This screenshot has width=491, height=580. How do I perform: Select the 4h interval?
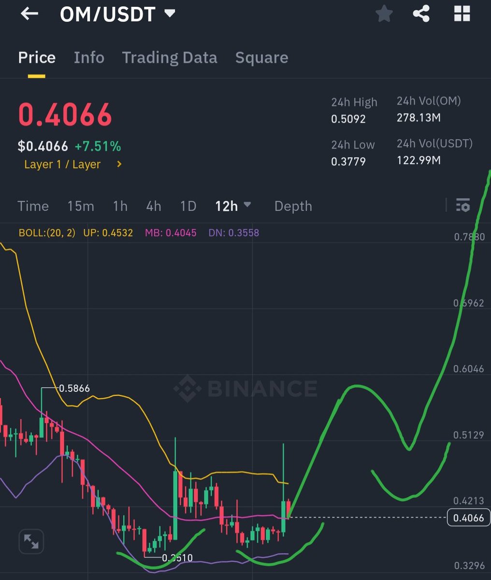click(154, 206)
